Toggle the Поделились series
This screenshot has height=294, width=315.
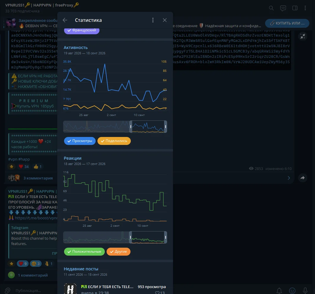pyautogui.click(x=114, y=141)
